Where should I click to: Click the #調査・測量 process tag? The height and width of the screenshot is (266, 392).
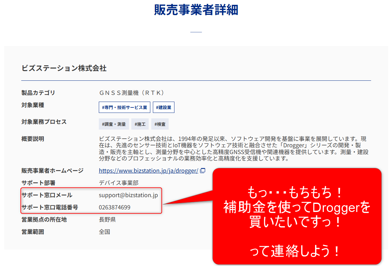tap(114, 124)
